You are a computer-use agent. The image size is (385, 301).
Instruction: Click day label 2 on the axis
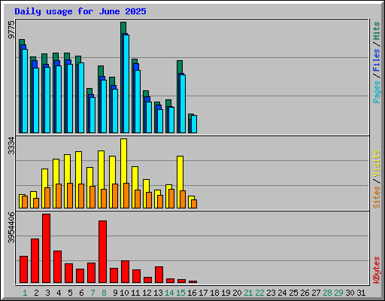coord(36,293)
